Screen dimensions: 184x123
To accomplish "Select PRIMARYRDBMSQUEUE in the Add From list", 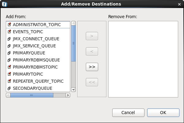I will 38,60.
